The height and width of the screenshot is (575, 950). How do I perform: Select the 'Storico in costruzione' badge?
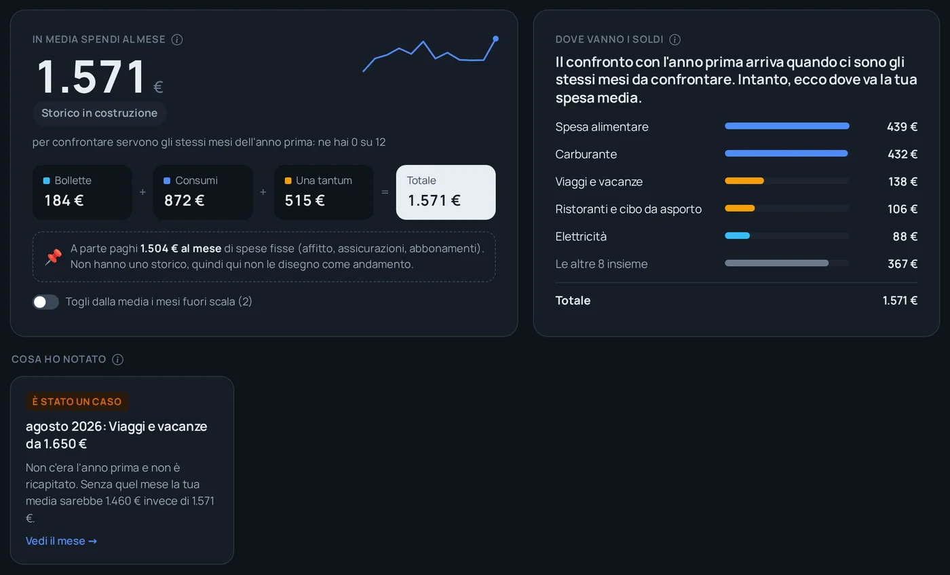coord(99,113)
